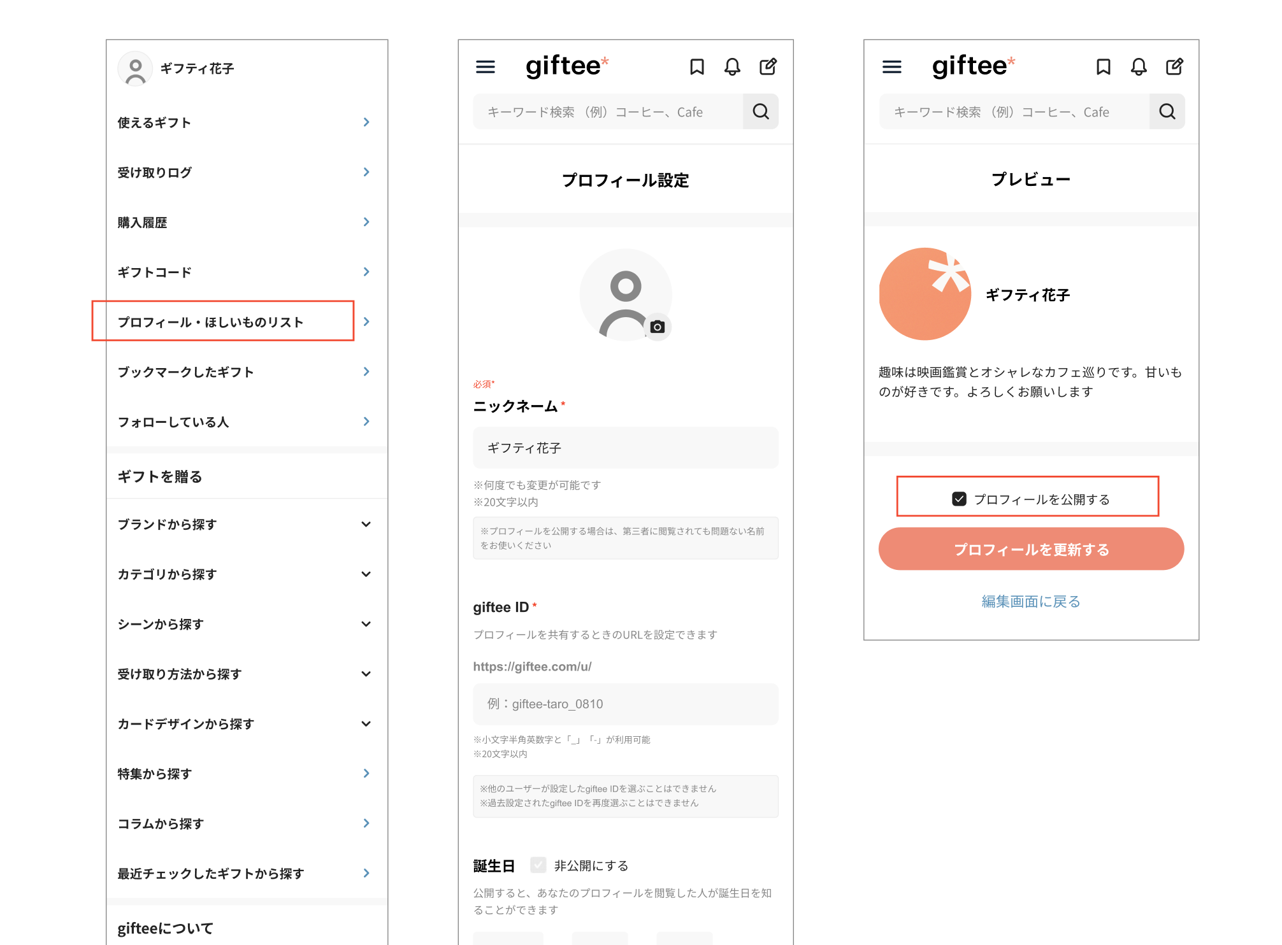
Task: Open notifications bell on preview screen
Action: (x=1139, y=67)
